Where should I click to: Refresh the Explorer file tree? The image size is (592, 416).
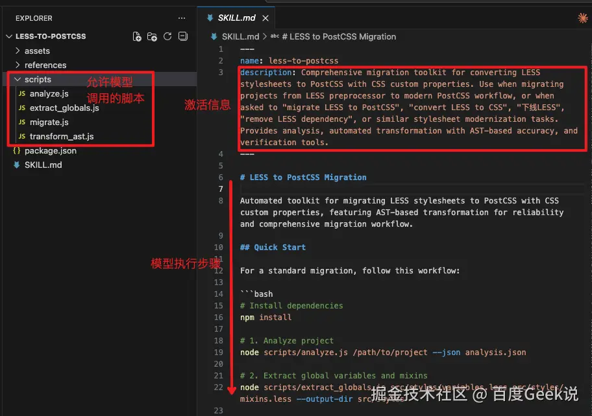167,36
